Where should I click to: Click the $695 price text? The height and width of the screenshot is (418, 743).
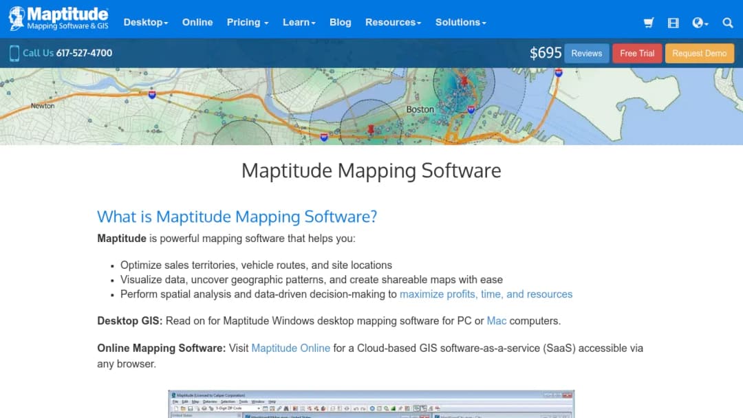click(546, 53)
